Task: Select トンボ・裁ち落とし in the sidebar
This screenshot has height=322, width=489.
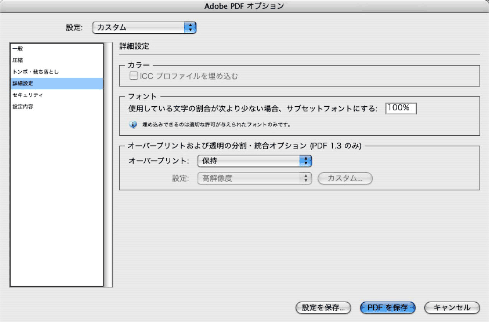Action: pyautogui.click(x=58, y=72)
